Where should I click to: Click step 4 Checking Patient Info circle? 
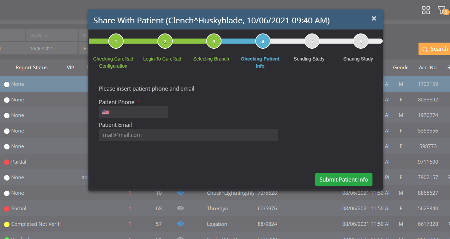263,42
